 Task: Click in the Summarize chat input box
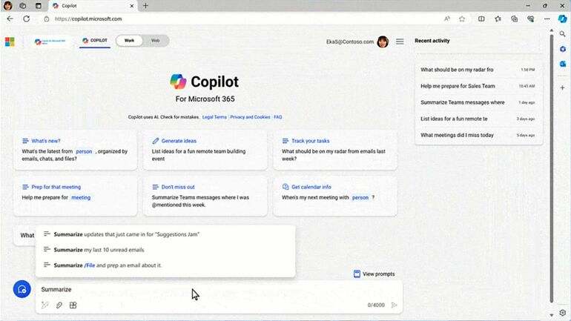[219, 289]
